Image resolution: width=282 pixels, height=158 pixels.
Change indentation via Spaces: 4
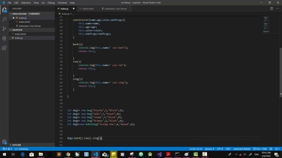(210, 149)
